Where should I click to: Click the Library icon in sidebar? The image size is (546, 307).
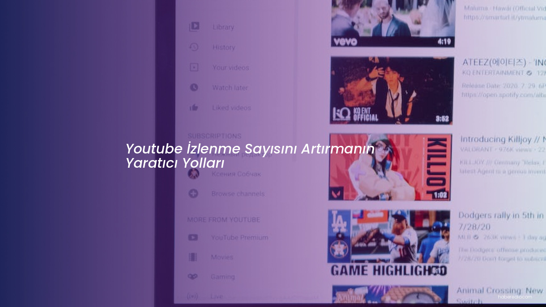point(194,27)
